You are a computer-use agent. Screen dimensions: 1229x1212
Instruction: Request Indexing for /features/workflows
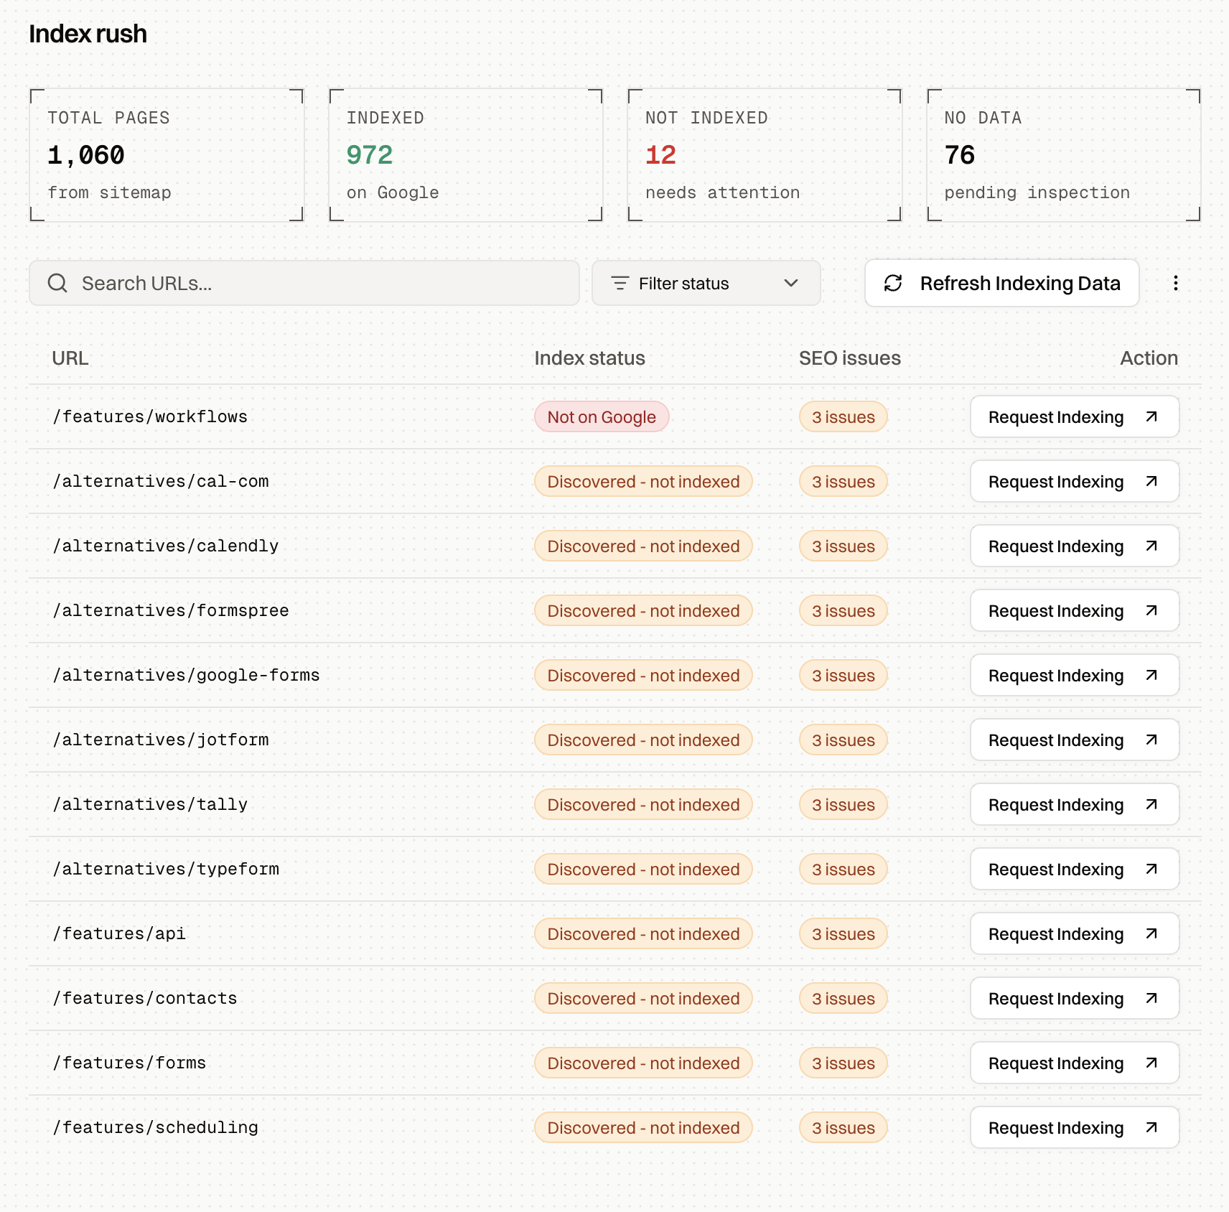[x=1075, y=416]
